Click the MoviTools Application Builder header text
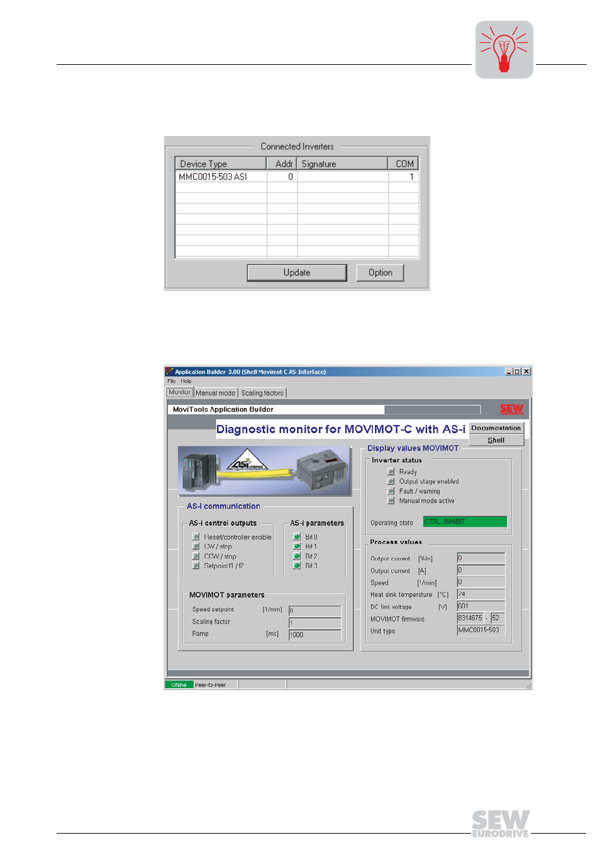This screenshot has height=850, width=600. pyautogui.click(x=223, y=409)
